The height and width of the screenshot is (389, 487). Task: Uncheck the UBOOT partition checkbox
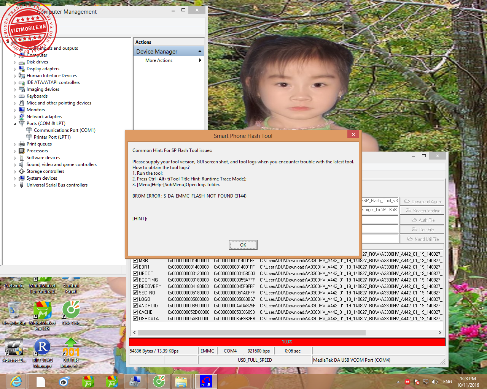click(135, 274)
